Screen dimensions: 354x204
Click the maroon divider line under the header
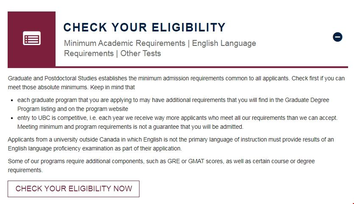[178, 67]
